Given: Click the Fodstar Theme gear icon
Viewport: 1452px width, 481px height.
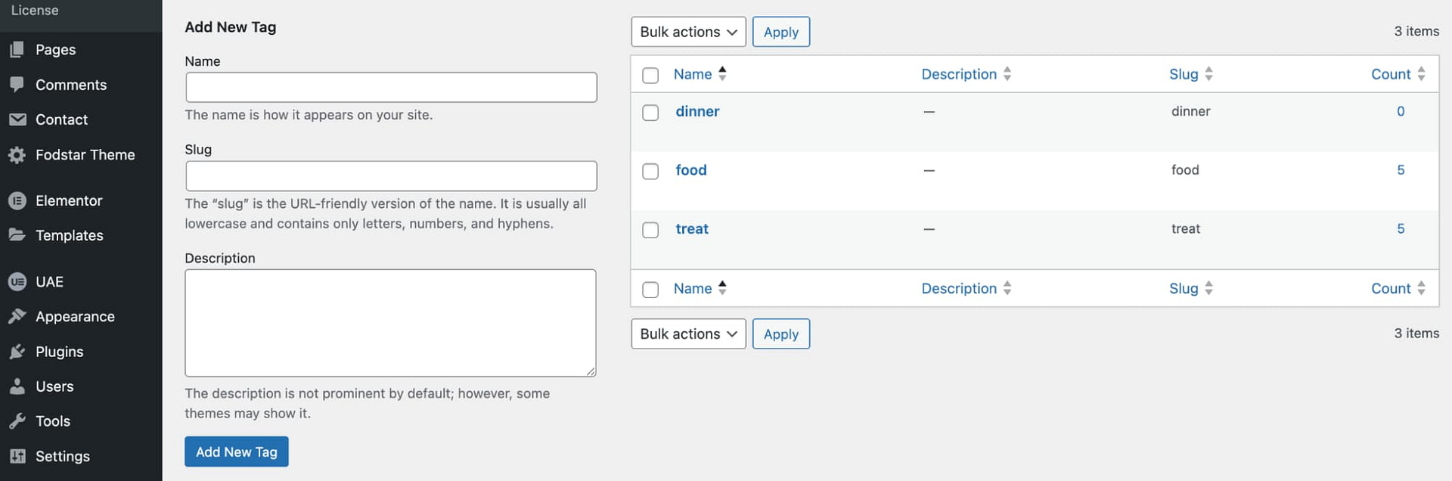Looking at the screenshot, I should pyautogui.click(x=17, y=155).
